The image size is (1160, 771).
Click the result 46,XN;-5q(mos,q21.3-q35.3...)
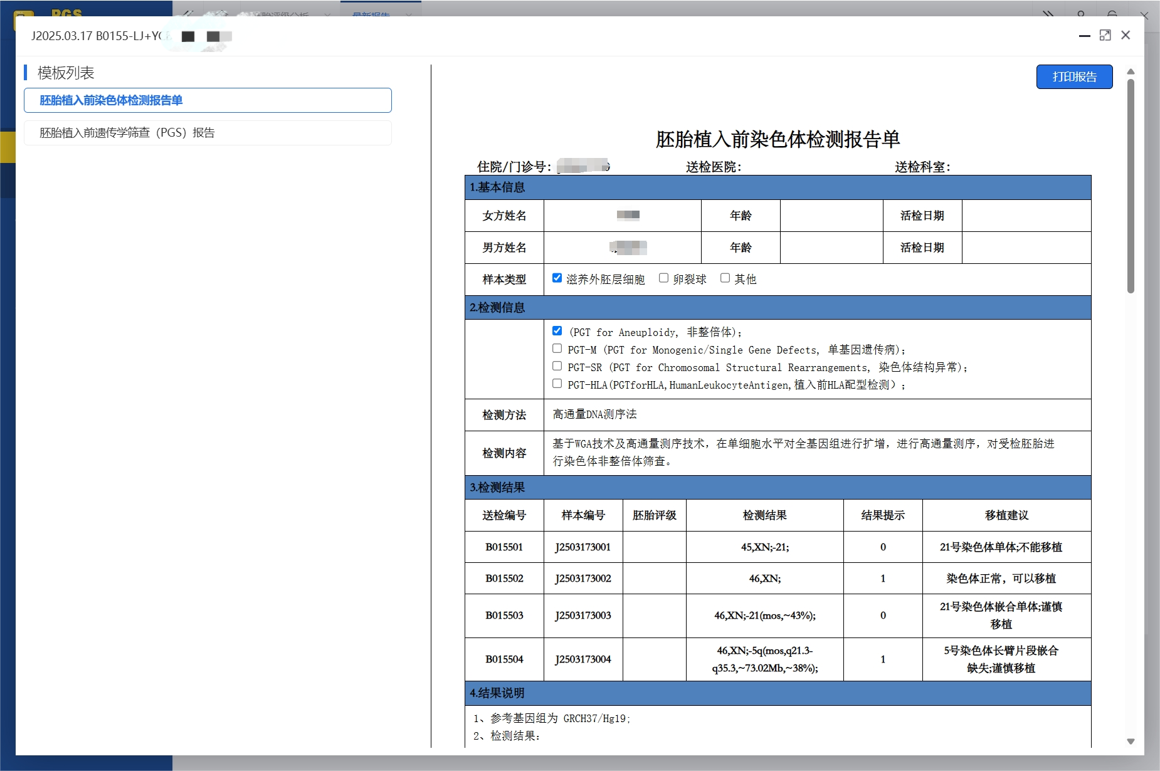(765, 659)
